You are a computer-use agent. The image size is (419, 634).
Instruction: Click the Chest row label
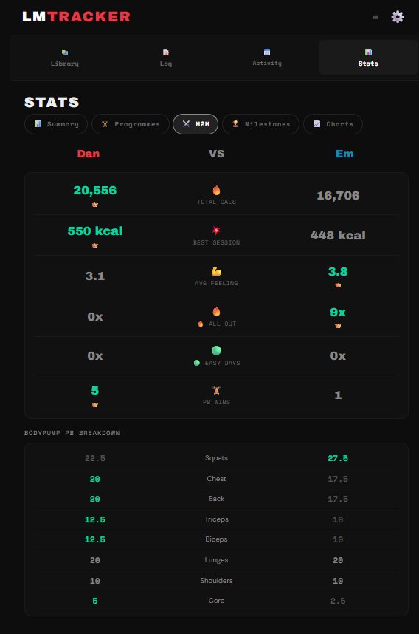[x=216, y=479]
